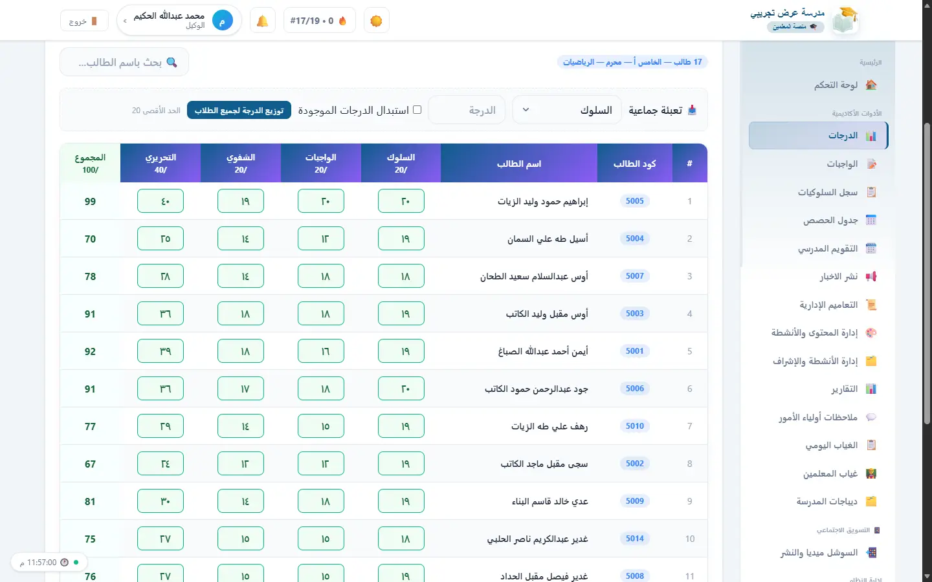Open the teachers' absence icon
Image resolution: width=932 pixels, height=582 pixels.
pos(871,473)
